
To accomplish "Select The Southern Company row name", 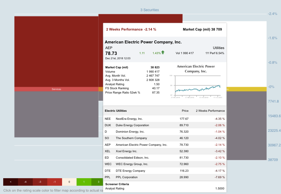I will (x=131, y=138).
